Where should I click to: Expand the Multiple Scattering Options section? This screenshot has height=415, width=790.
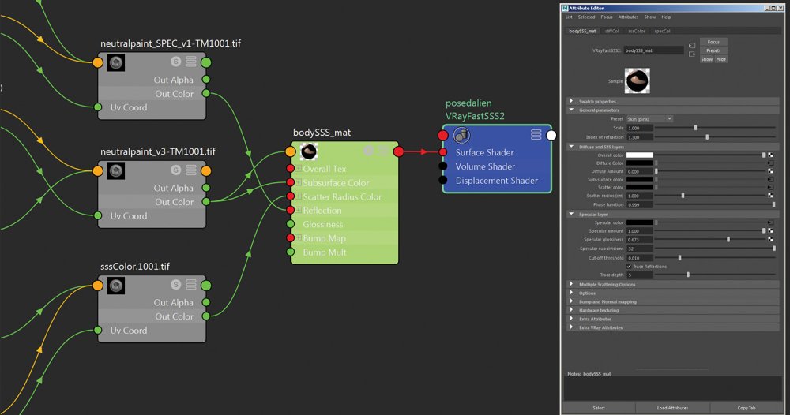571,284
